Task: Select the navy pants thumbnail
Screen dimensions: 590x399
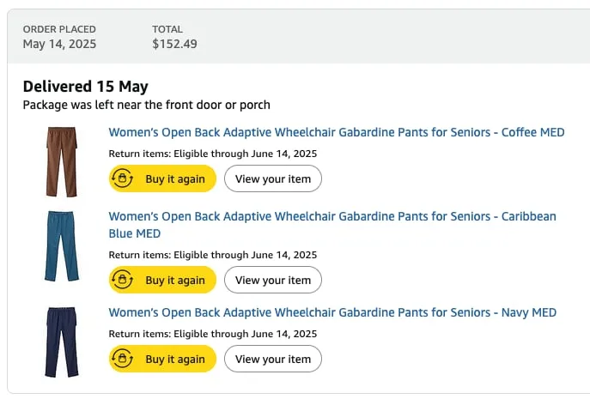Action: coord(61,342)
